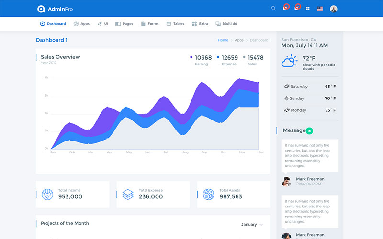Toggle the Expense legend blue dot
Image resolution: width=383 pixels, height=239 pixels.
[218, 57]
